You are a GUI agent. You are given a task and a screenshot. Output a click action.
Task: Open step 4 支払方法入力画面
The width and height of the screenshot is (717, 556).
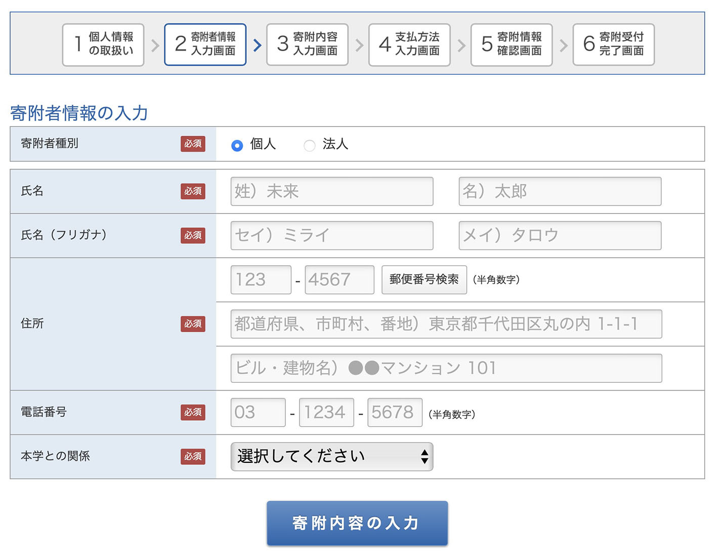pyautogui.click(x=409, y=45)
